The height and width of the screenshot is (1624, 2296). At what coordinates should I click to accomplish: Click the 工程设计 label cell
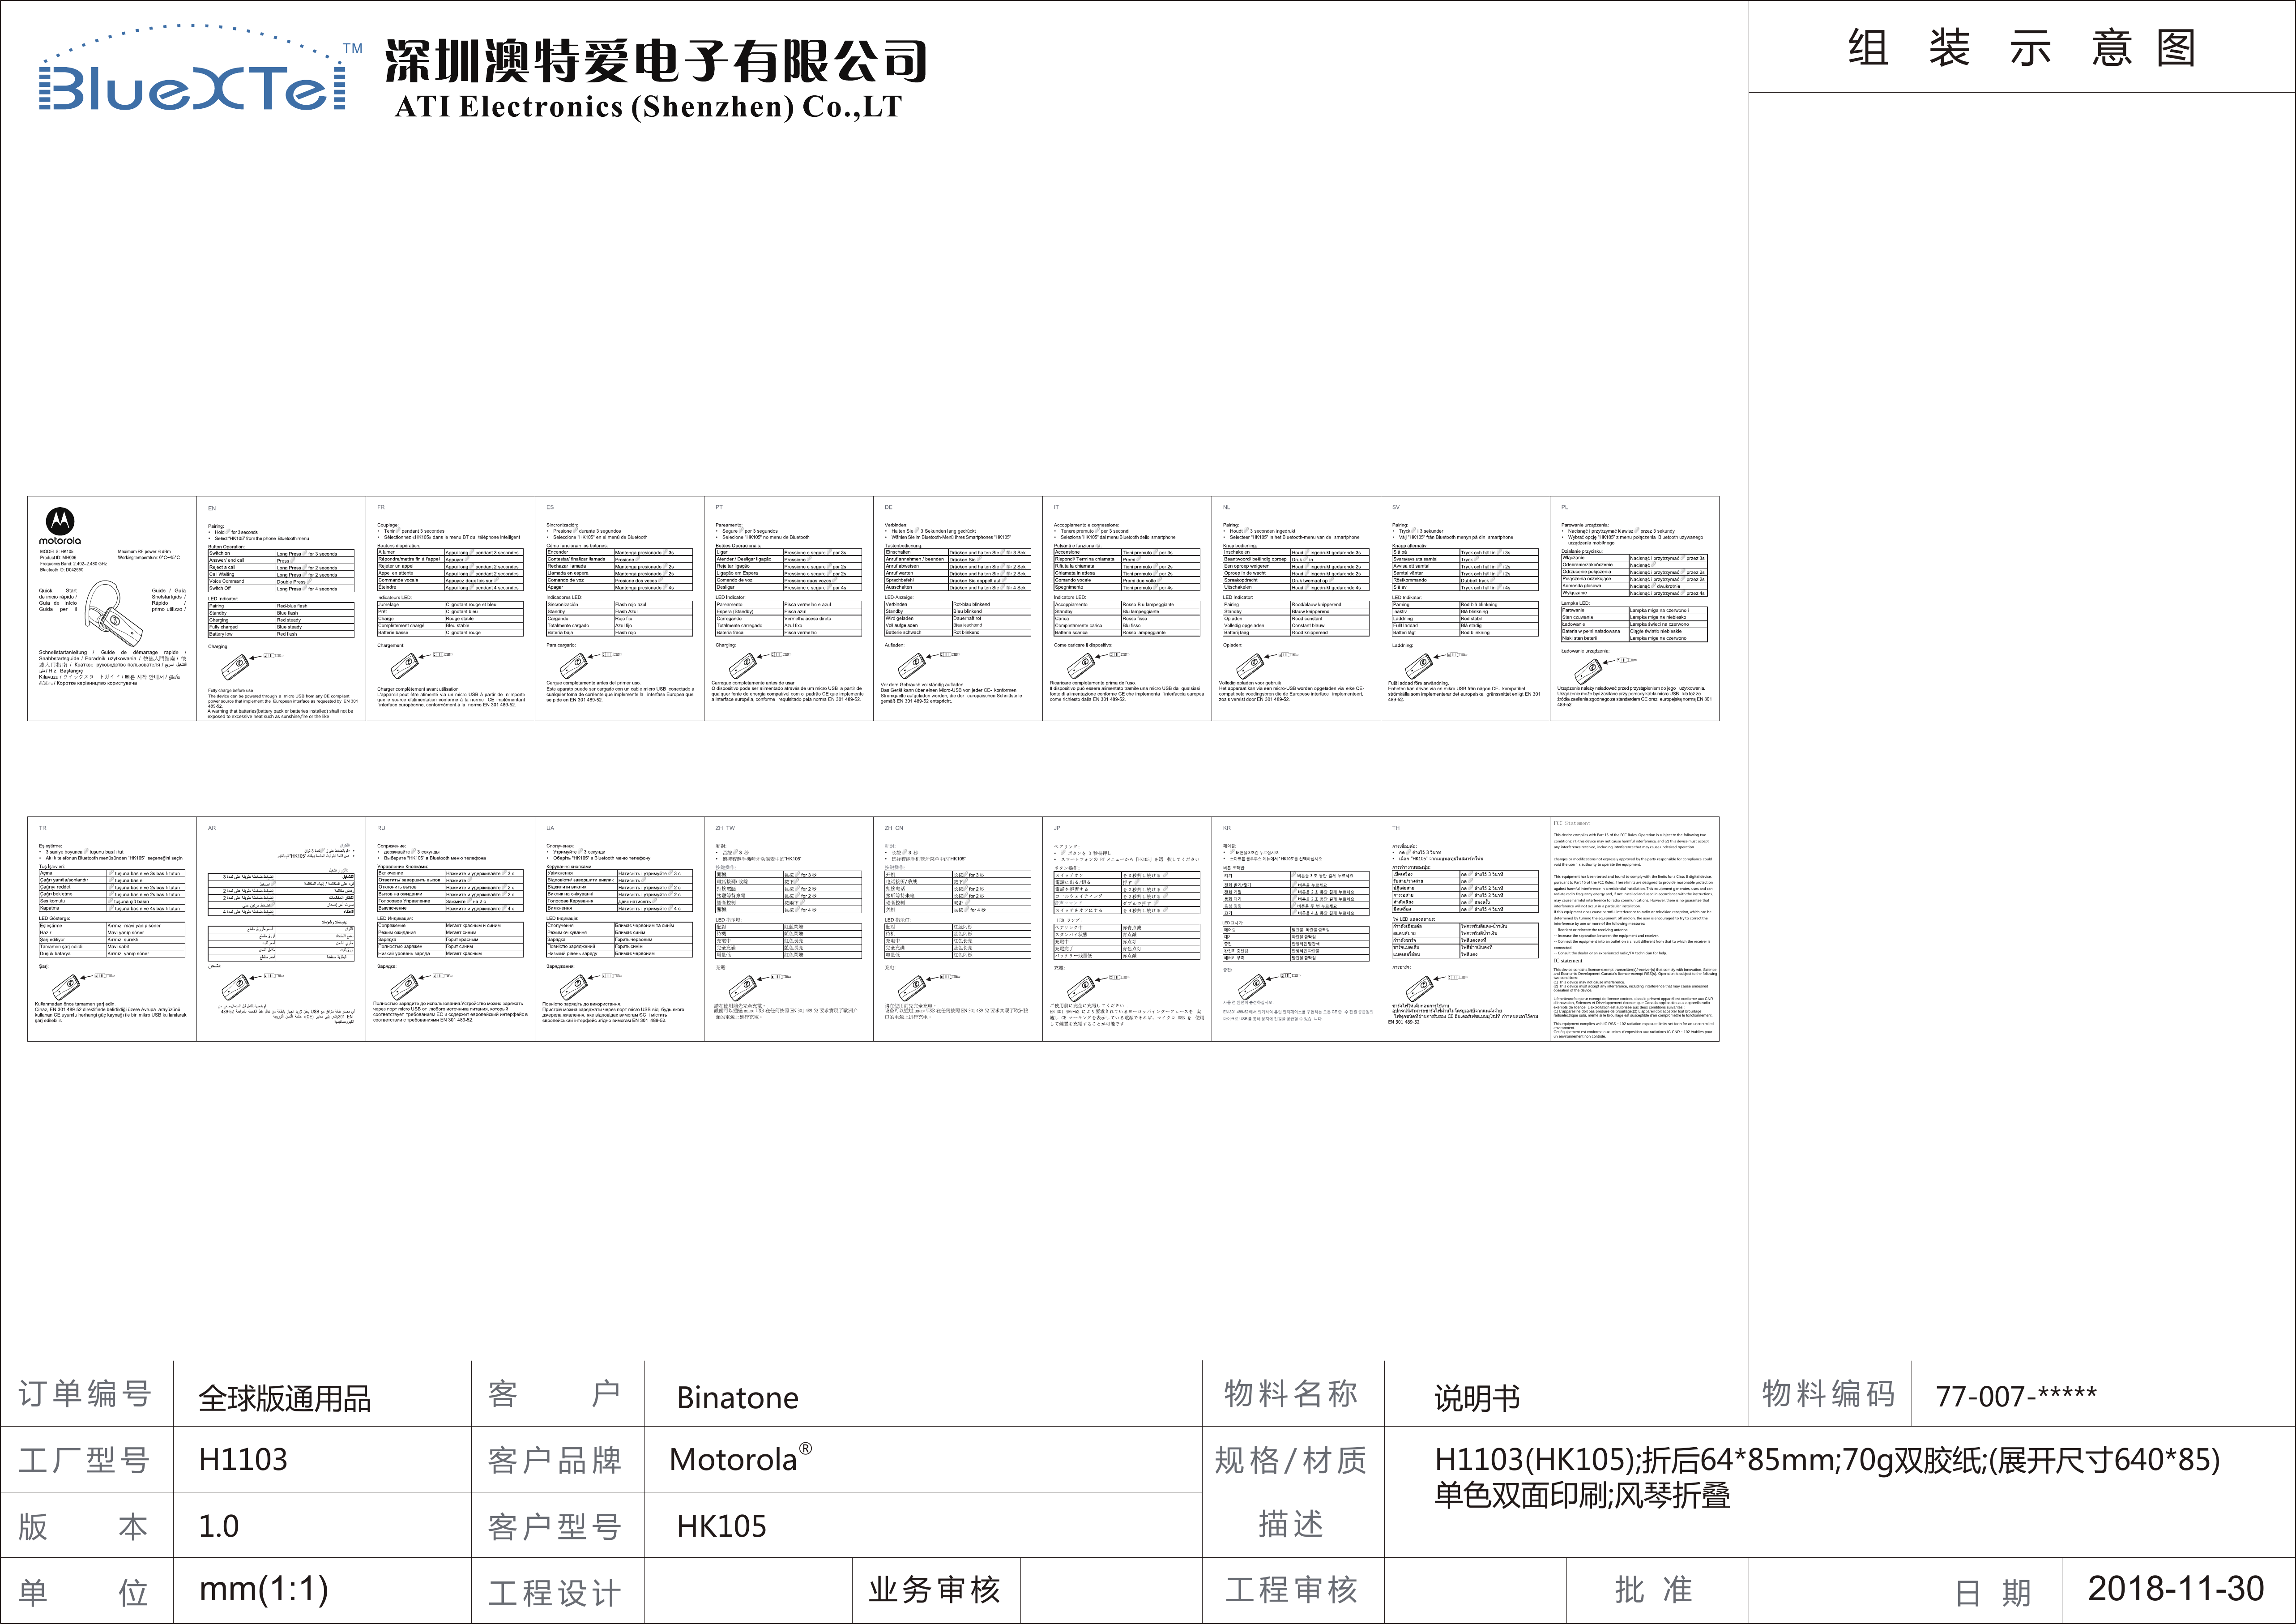tap(557, 1591)
